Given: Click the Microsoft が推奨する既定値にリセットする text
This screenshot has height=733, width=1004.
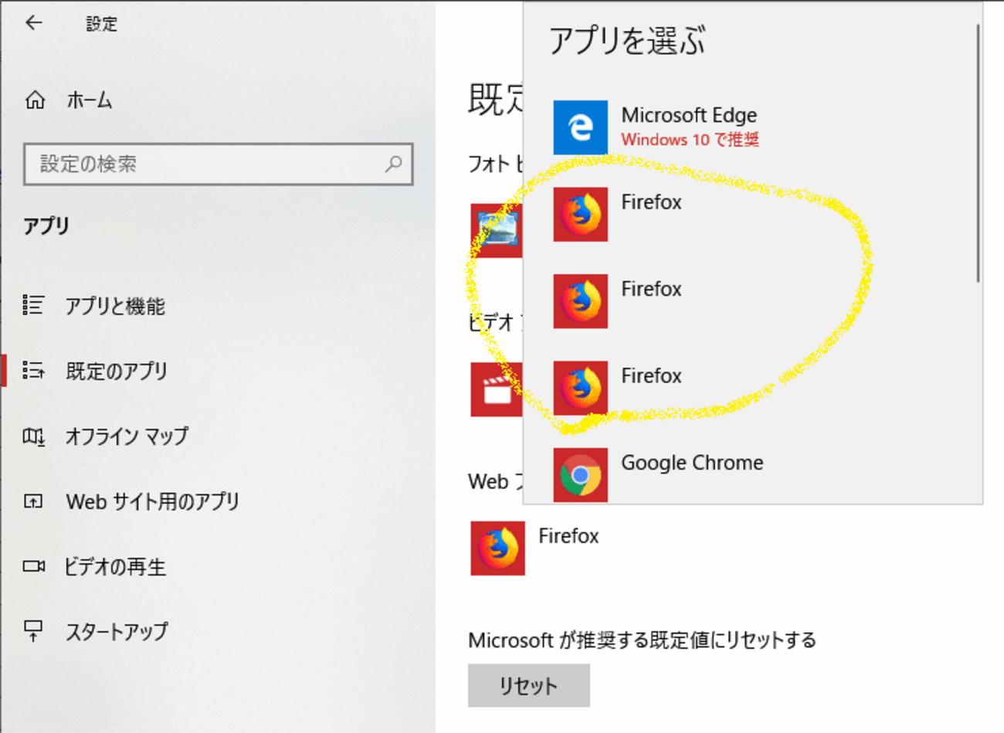Looking at the screenshot, I should (x=642, y=640).
